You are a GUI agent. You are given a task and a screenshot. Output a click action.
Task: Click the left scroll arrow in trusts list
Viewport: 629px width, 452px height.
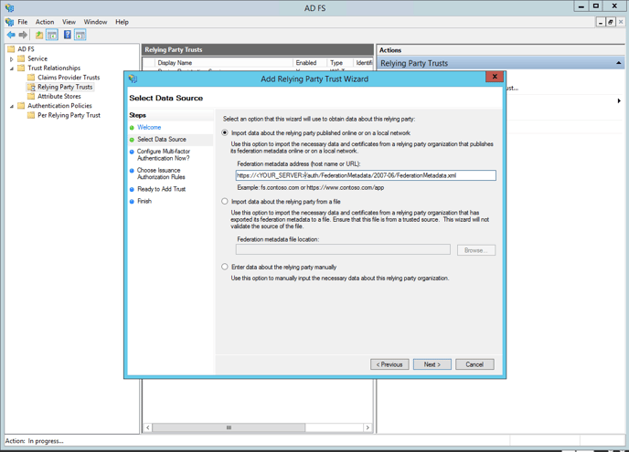147,427
